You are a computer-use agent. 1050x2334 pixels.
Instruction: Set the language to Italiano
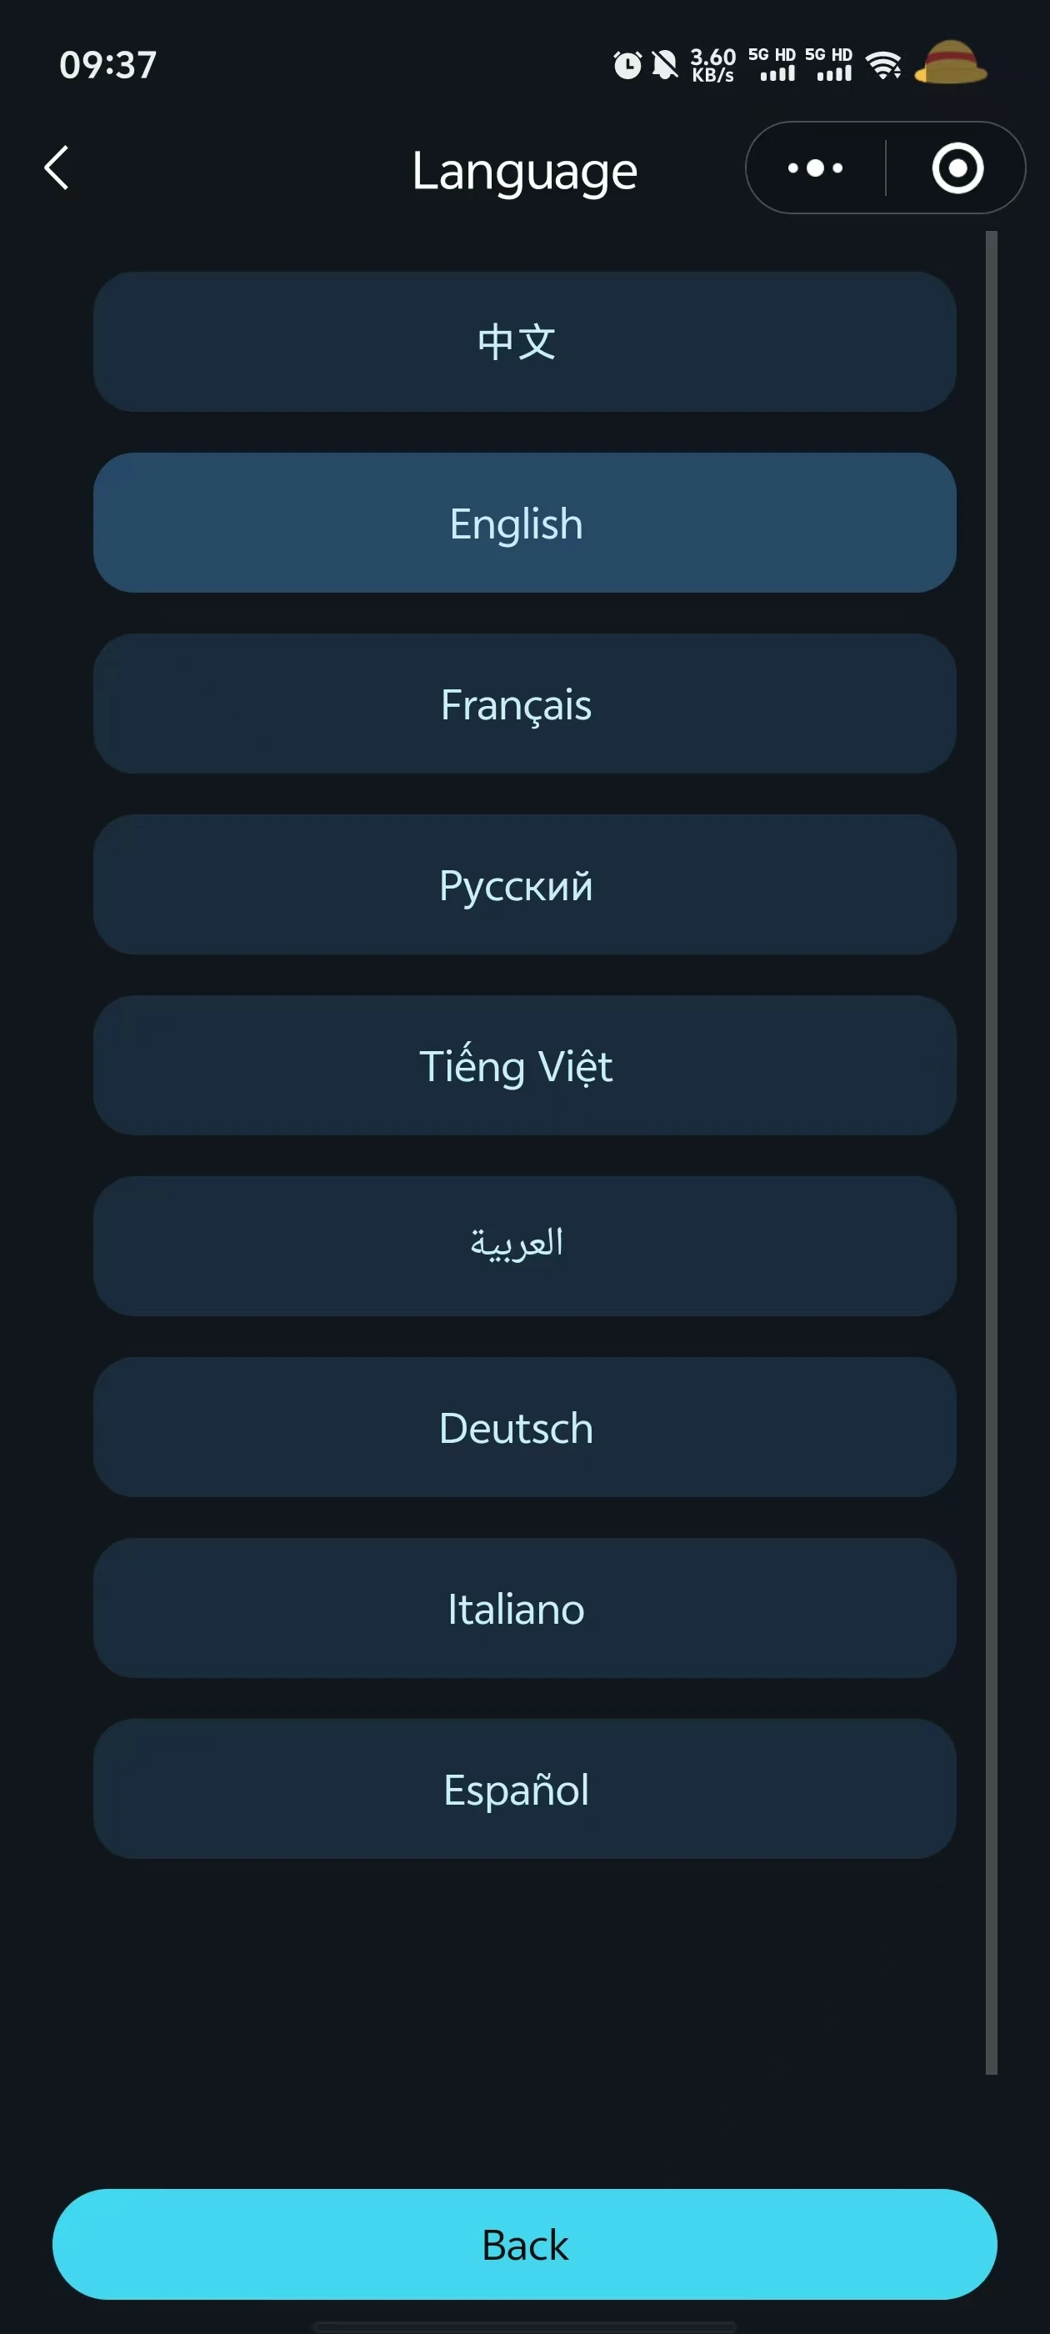[524, 1608]
